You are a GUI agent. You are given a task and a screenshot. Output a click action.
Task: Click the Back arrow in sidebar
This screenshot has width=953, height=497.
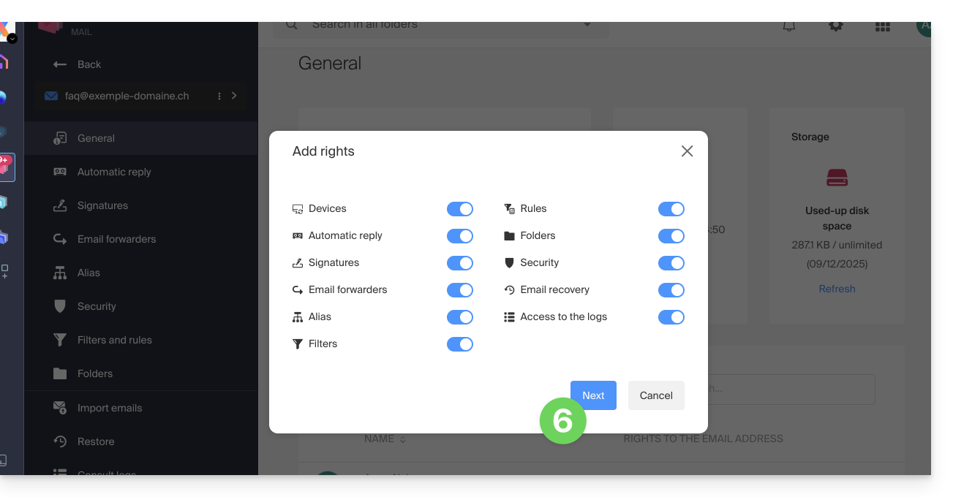[61, 64]
